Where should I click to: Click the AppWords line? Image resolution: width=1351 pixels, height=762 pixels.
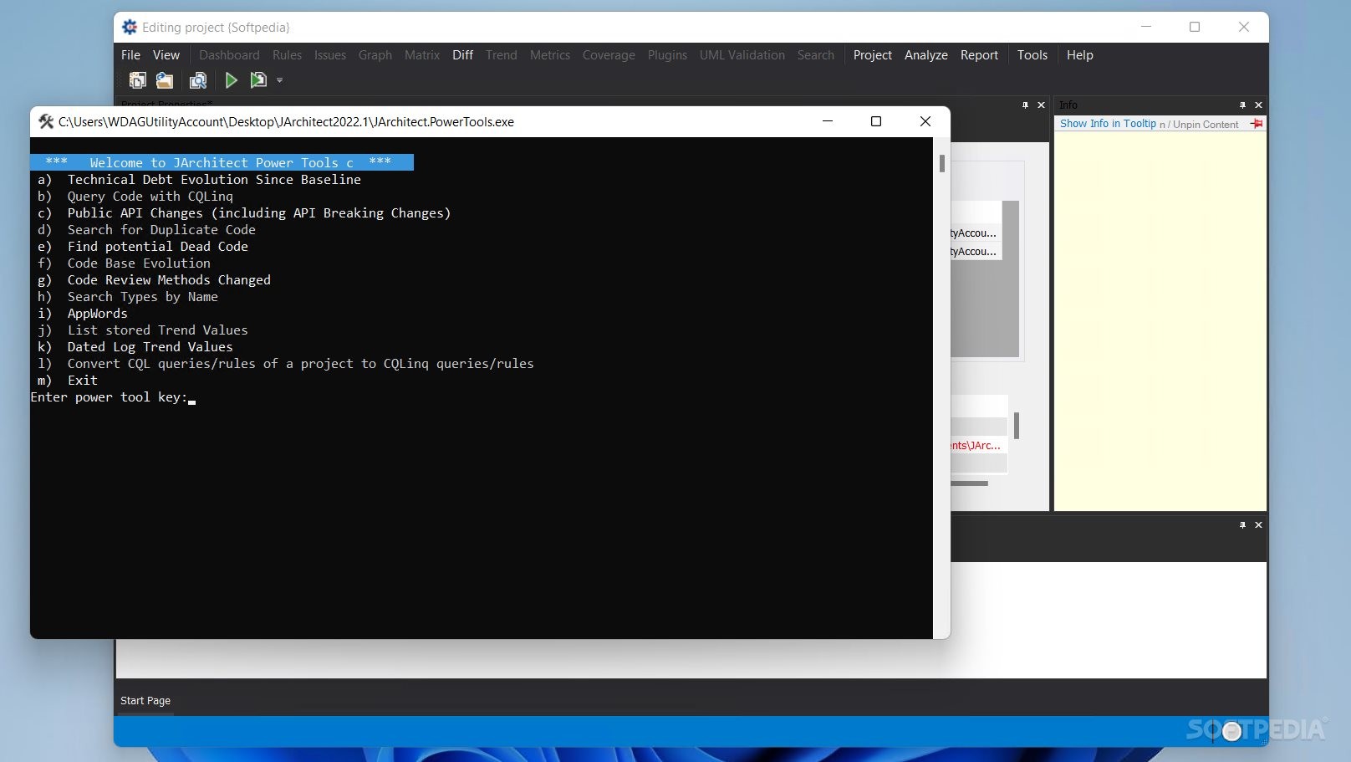click(x=83, y=314)
